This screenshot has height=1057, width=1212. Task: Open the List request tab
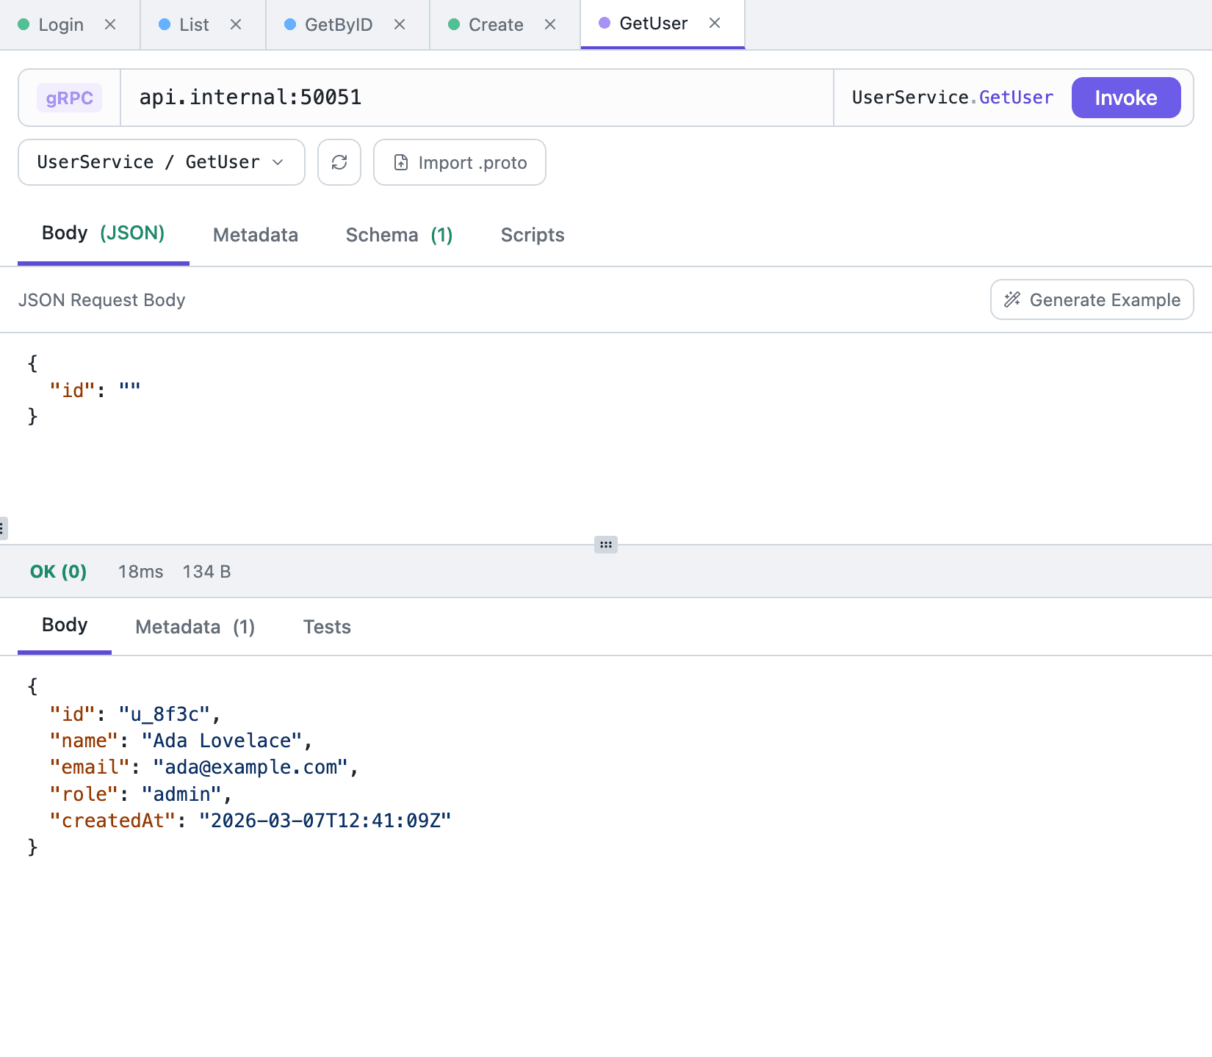click(194, 25)
